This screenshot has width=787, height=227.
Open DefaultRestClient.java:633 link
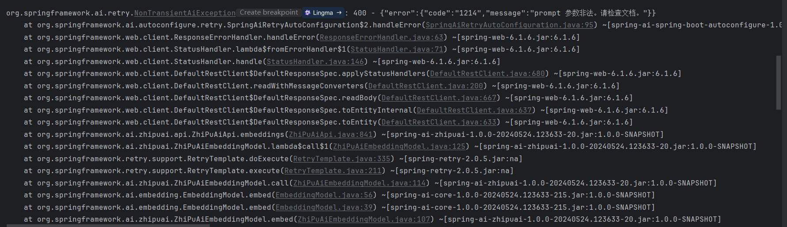[x=439, y=122]
